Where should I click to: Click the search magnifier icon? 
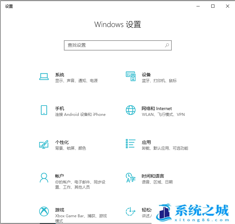pyautogui.click(x=167, y=45)
